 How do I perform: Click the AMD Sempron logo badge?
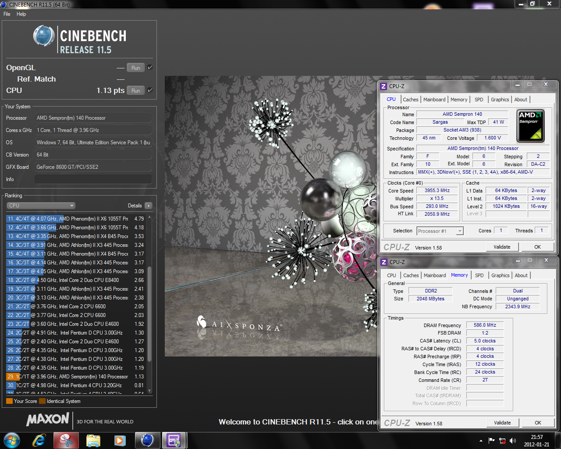pyautogui.click(x=530, y=126)
